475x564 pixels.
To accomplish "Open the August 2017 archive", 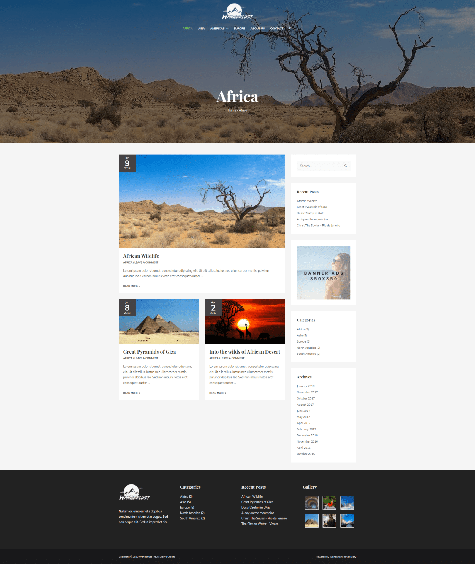I will 305,405.
